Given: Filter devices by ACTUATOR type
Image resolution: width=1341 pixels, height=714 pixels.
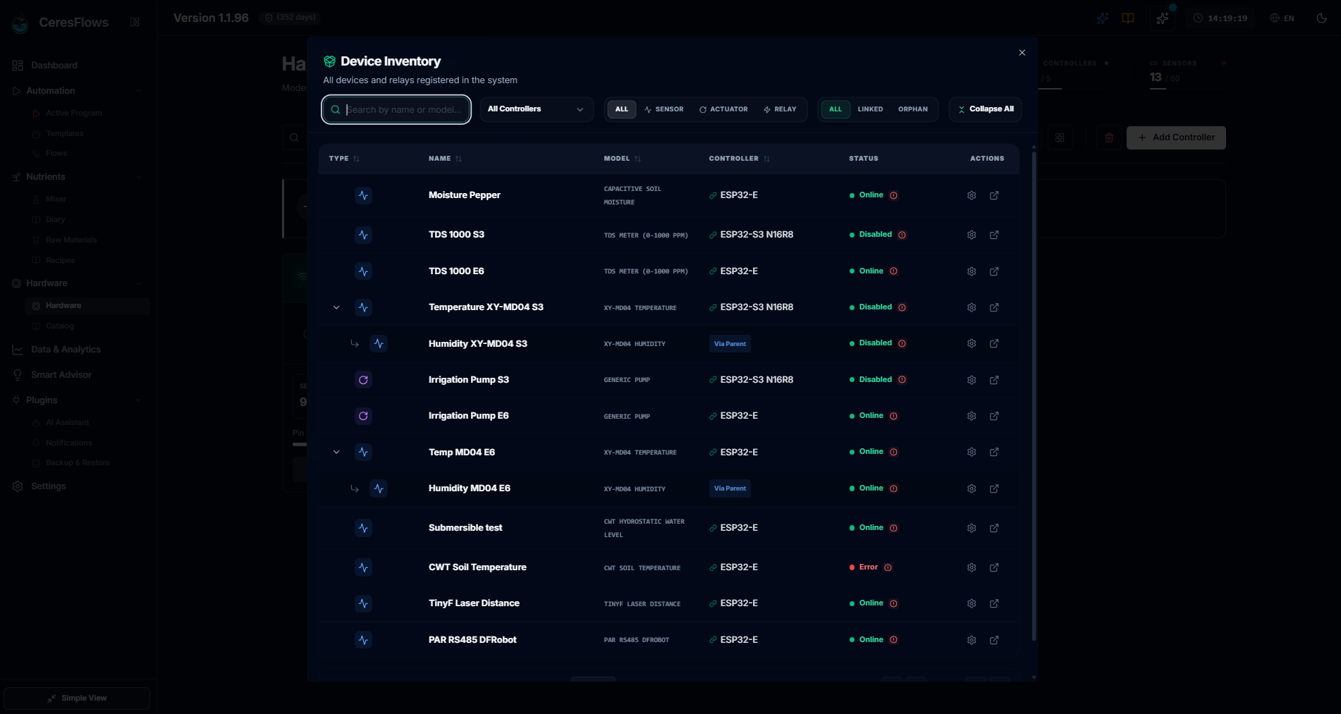Looking at the screenshot, I should pos(723,109).
